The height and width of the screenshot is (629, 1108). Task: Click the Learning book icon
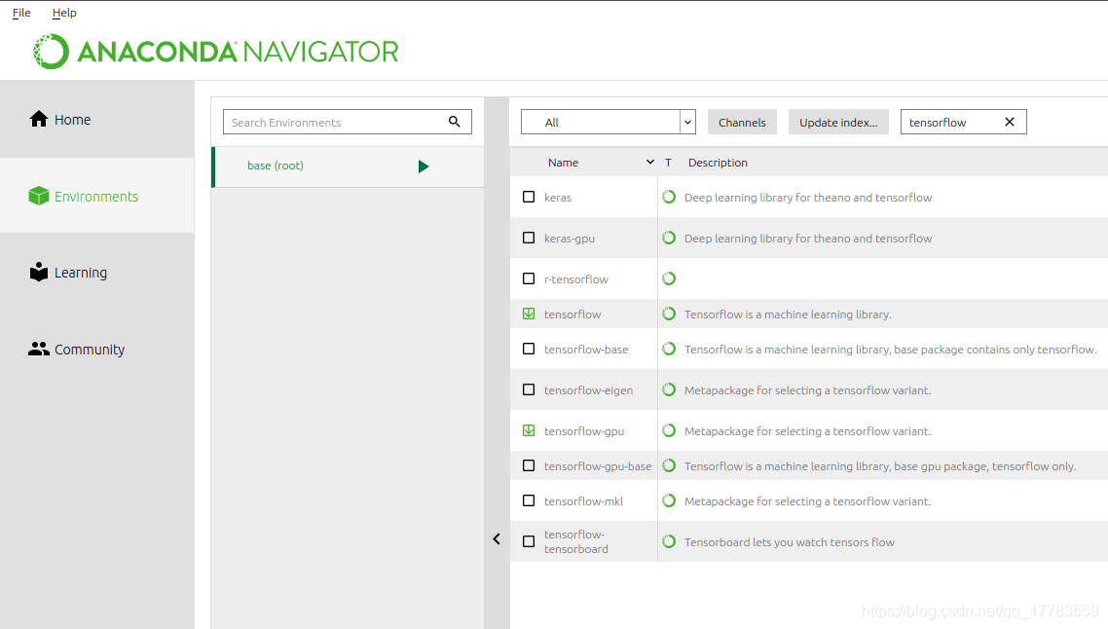tap(39, 272)
